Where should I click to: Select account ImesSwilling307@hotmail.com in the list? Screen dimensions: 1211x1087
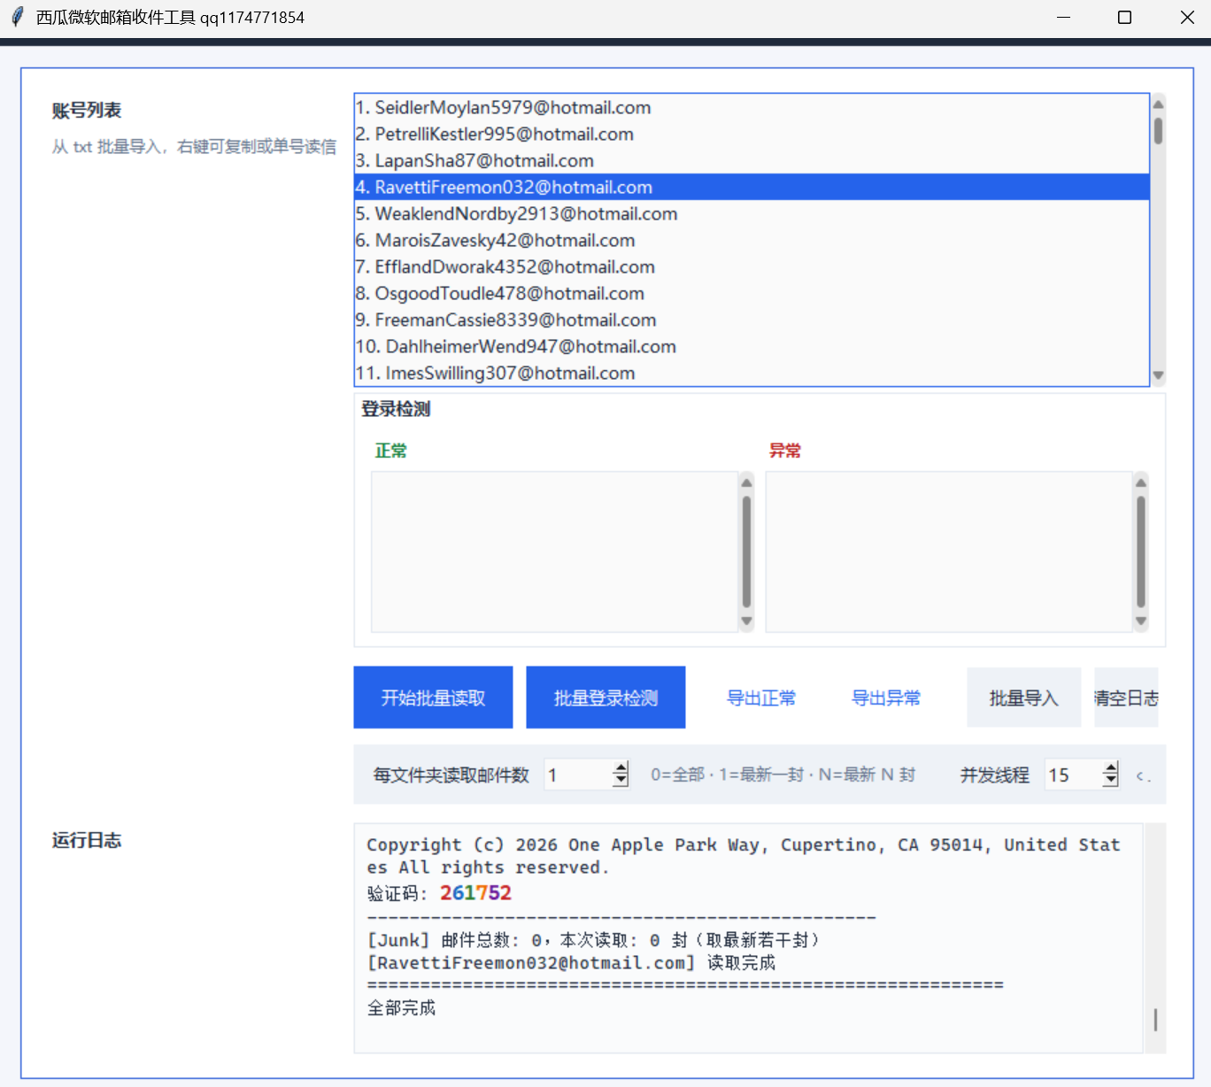(x=494, y=373)
